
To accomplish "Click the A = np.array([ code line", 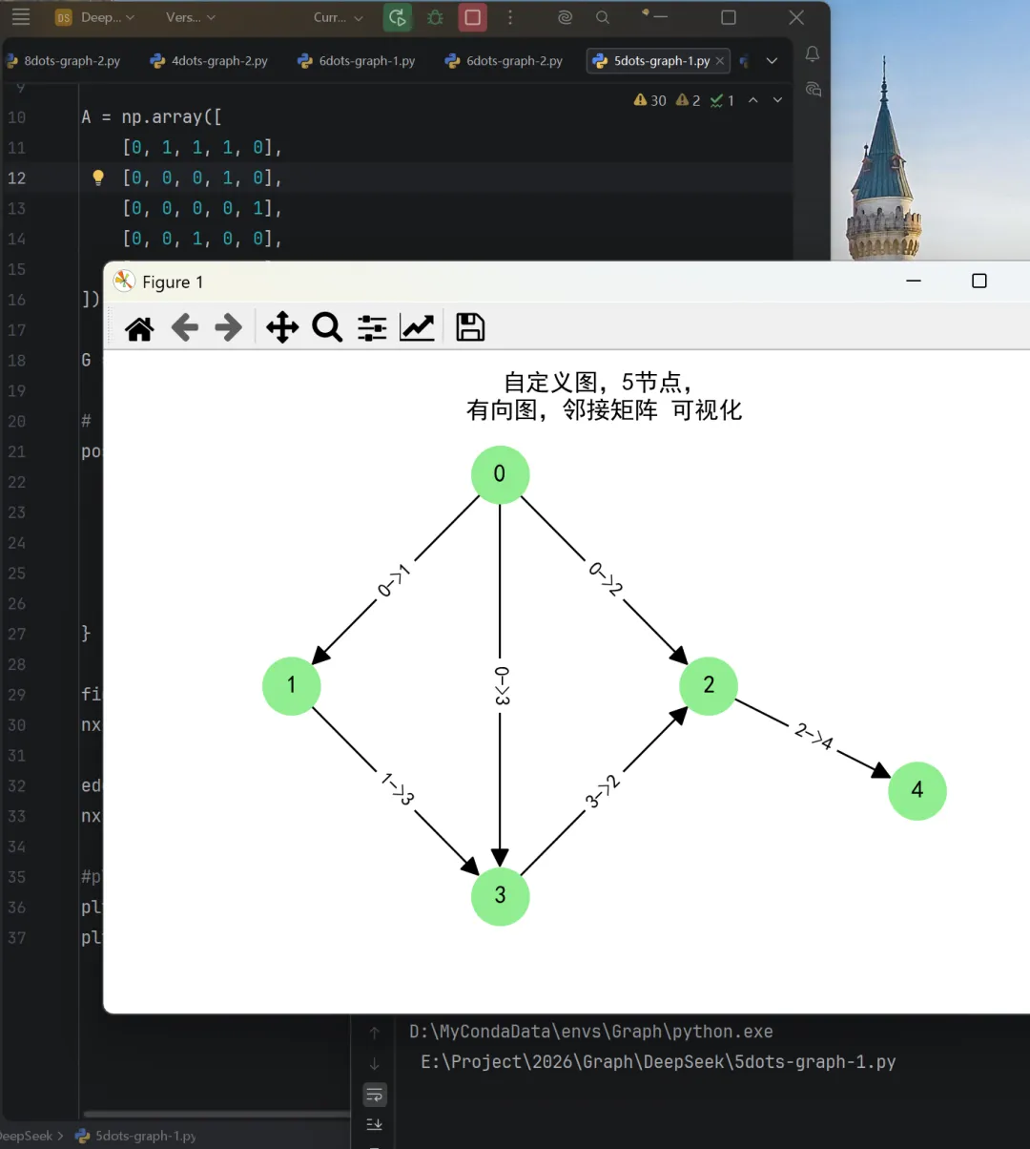I will (152, 117).
